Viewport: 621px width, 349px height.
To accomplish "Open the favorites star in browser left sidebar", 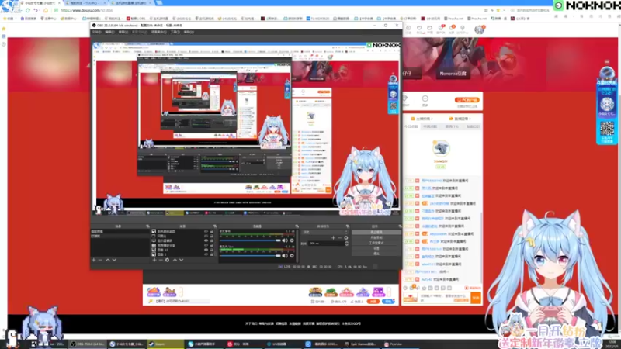I will [x=4, y=29].
